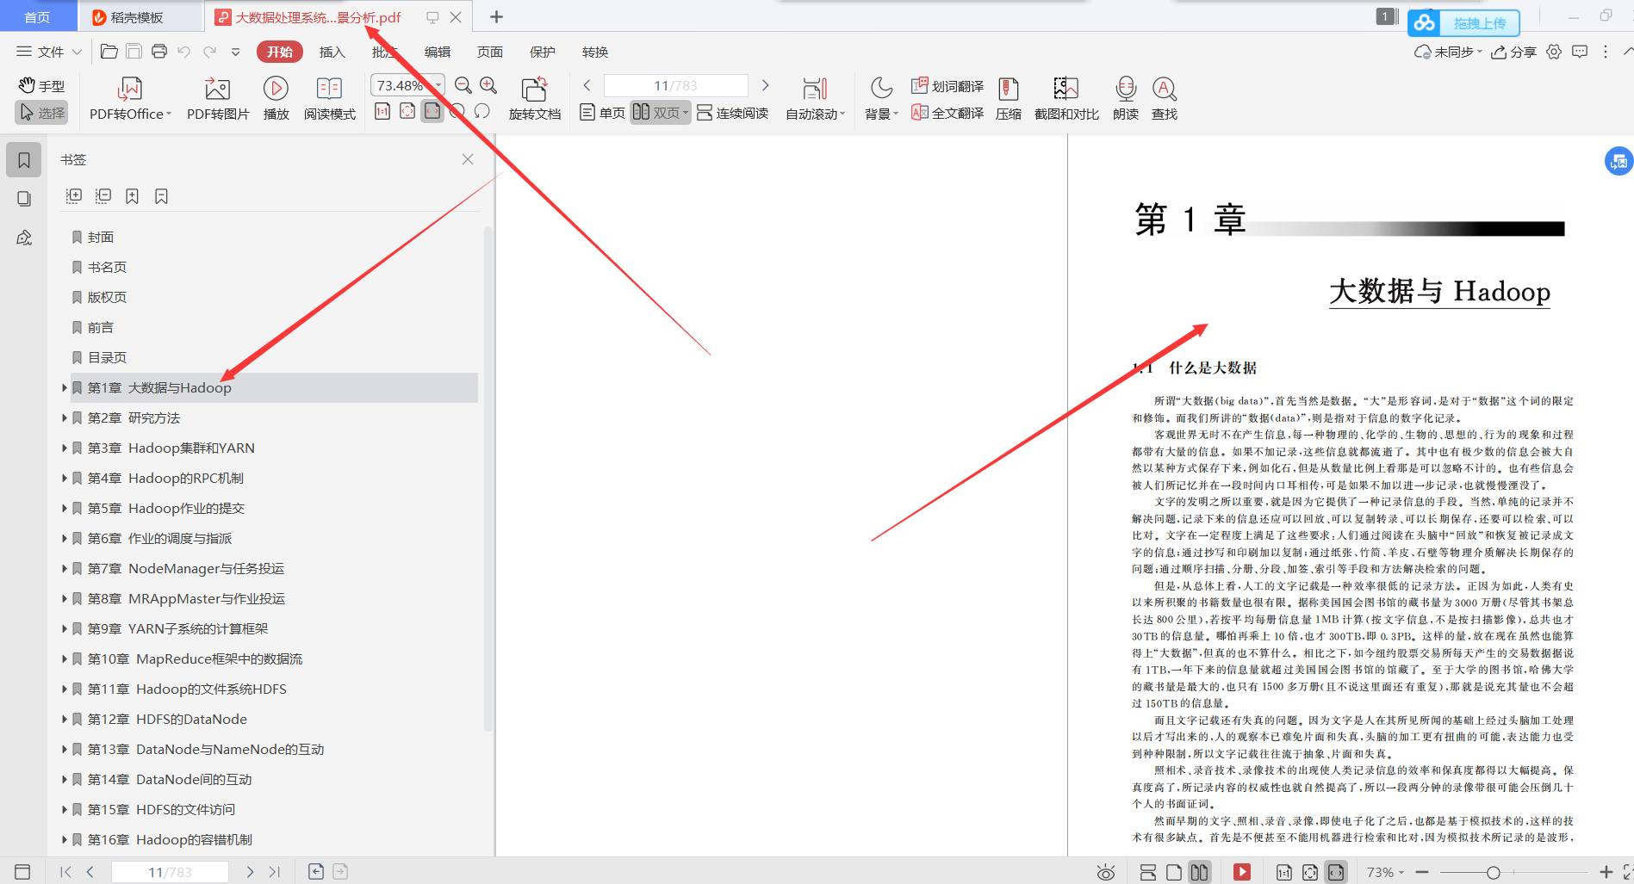Set actual size 1:1 view in toolbar
This screenshot has height=884, width=1634.
pyautogui.click(x=382, y=111)
